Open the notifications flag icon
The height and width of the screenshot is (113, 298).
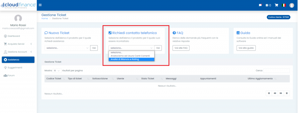click(260, 5)
